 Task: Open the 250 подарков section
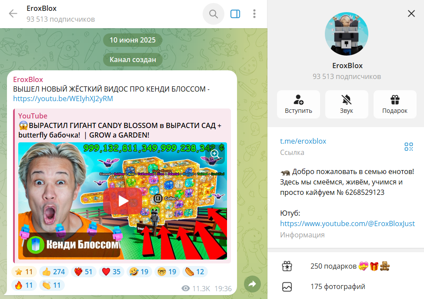click(346, 266)
